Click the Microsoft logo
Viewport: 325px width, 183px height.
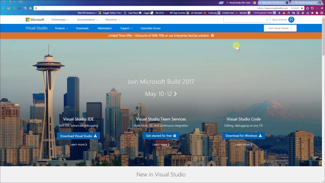pos(35,20)
